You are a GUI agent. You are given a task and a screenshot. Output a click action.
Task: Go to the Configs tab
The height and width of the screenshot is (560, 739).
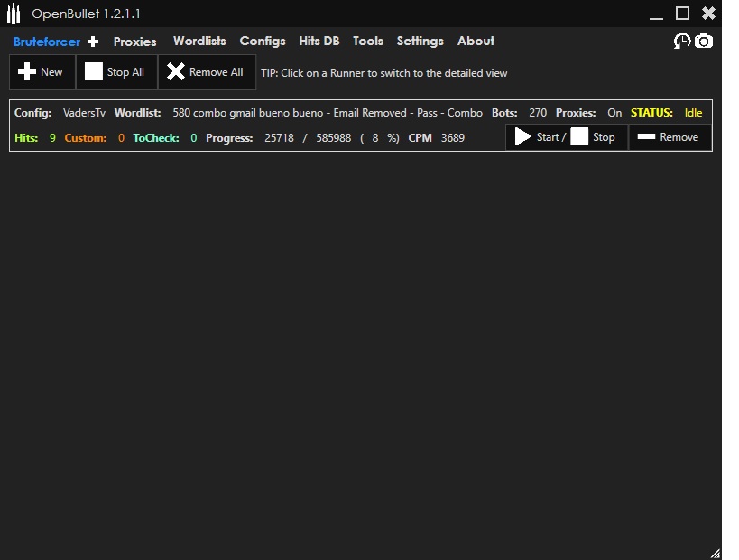[x=263, y=41]
